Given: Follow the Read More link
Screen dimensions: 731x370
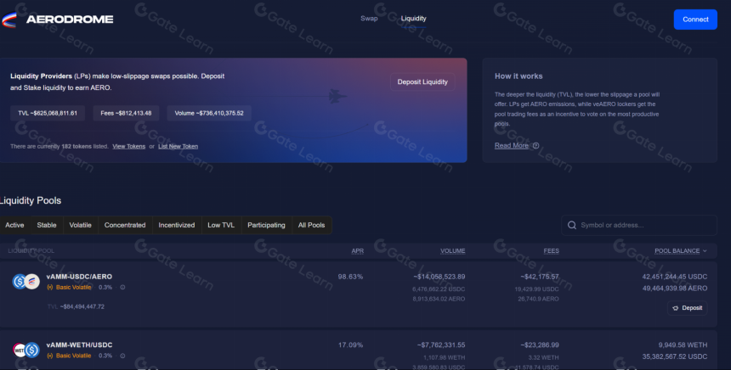Looking at the screenshot, I should tap(512, 146).
